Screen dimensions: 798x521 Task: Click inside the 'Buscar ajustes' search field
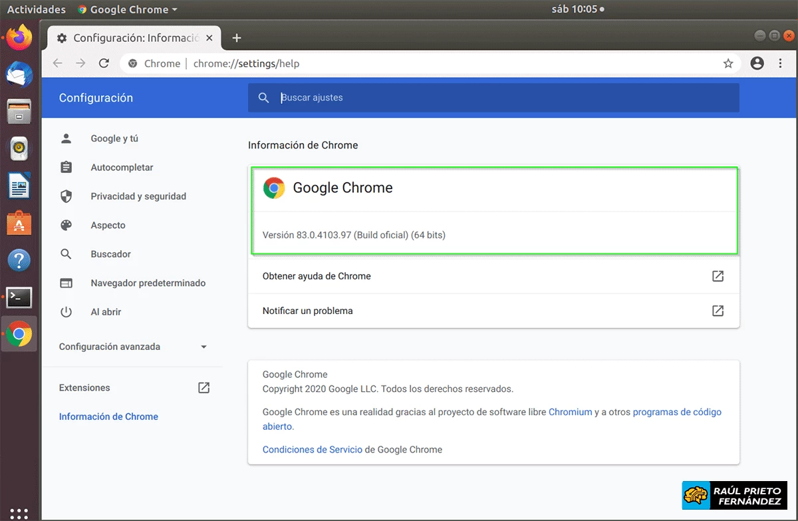(399, 97)
